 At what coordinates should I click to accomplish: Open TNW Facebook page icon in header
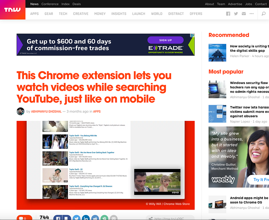pyautogui.click(x=228, y=14)
